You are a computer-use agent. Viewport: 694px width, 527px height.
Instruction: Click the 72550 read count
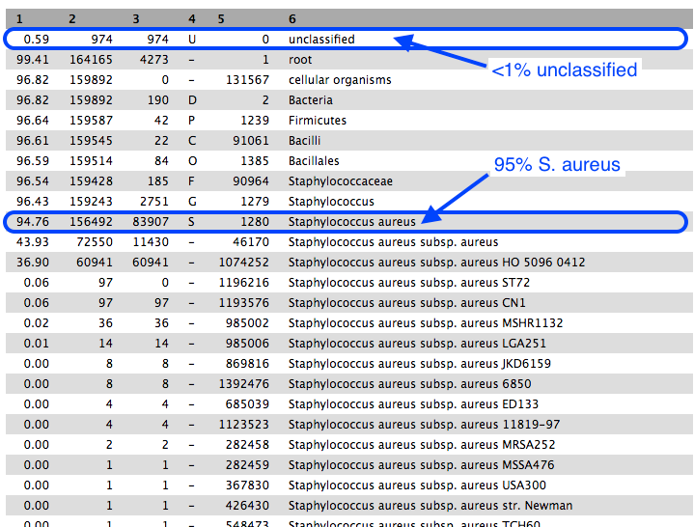pos(95,242)
